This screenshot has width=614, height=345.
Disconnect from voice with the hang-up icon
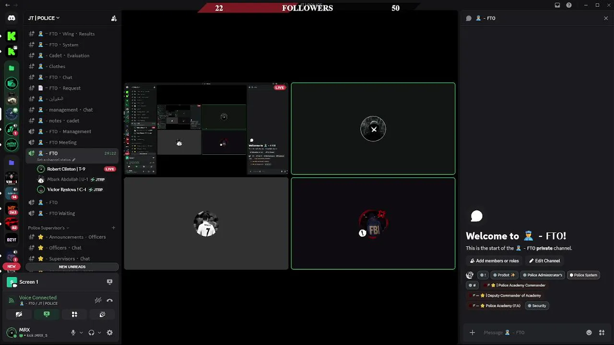click(x=109, y=300)
